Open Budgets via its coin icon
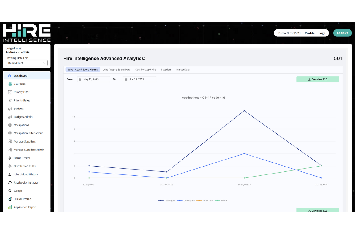Image resolution: width=355 pixels, height=234 pixels. (10, 108)
